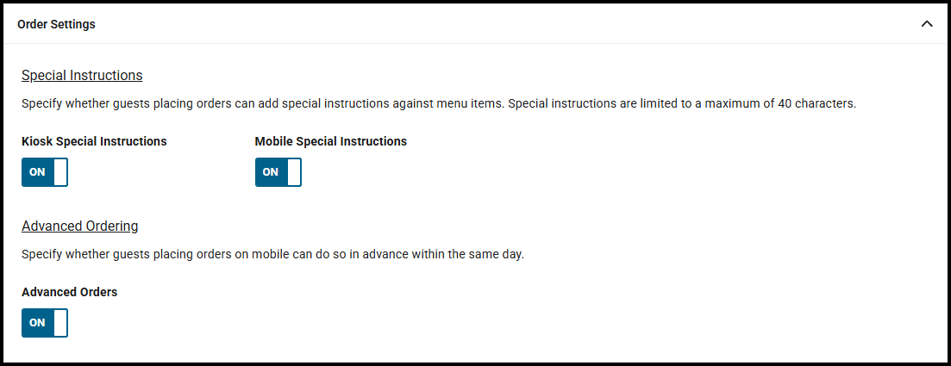Click the Order Settings header title

click(56, 24)
